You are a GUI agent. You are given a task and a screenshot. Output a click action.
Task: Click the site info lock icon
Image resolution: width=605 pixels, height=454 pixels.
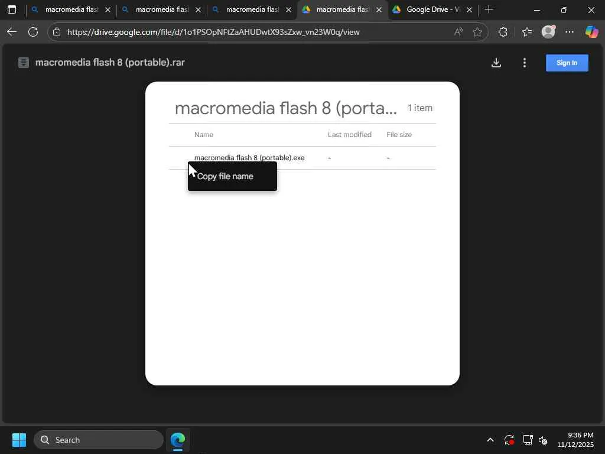(57, 32)
